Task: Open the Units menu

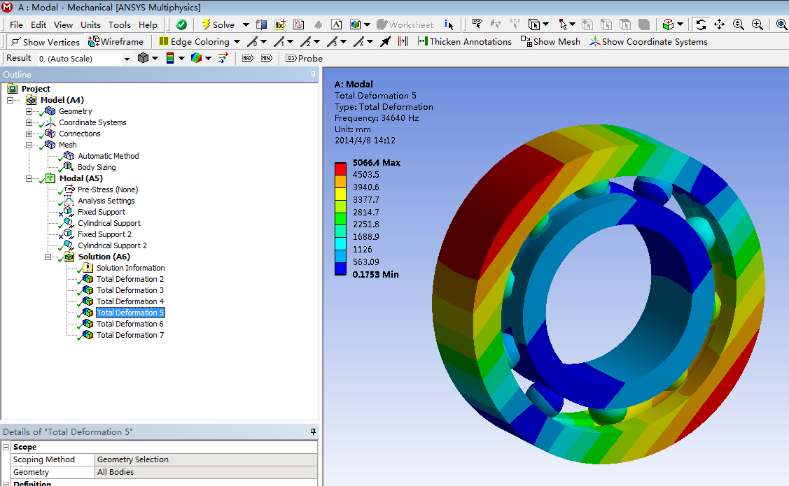Action: pos(90,25)
